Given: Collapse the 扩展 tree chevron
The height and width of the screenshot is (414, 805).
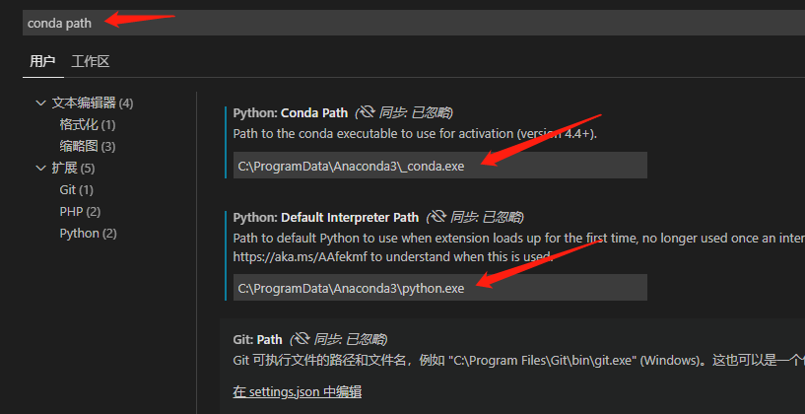Looking at the screenshot, I should [x=40, y=168].
